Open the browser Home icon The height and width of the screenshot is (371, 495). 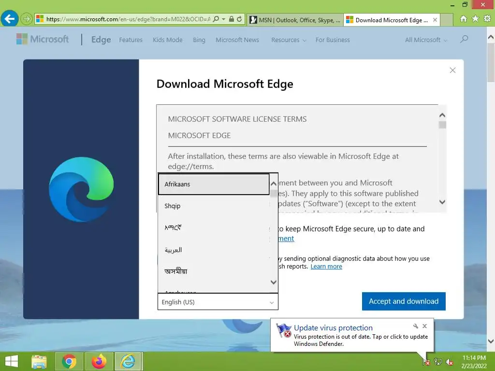[463, 19]
